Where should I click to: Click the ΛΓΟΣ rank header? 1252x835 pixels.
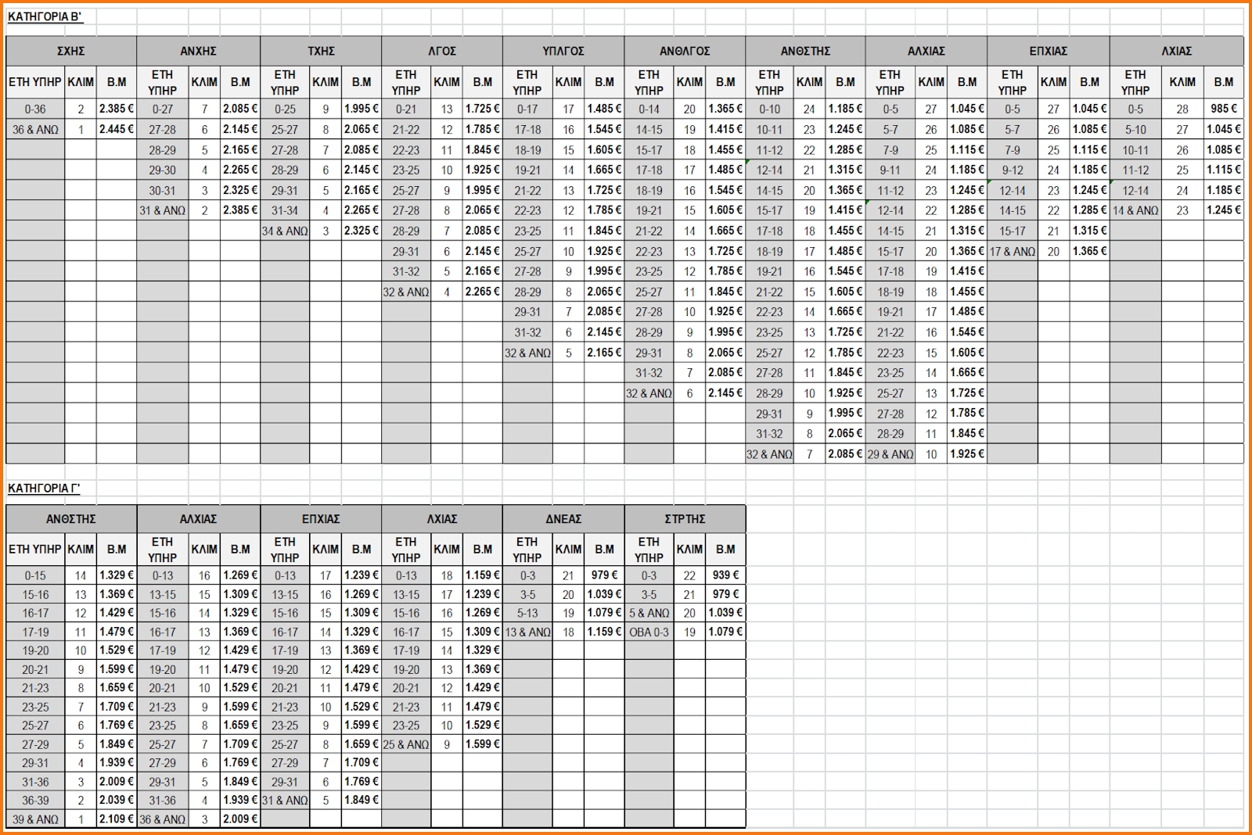(x=442, y=51)
